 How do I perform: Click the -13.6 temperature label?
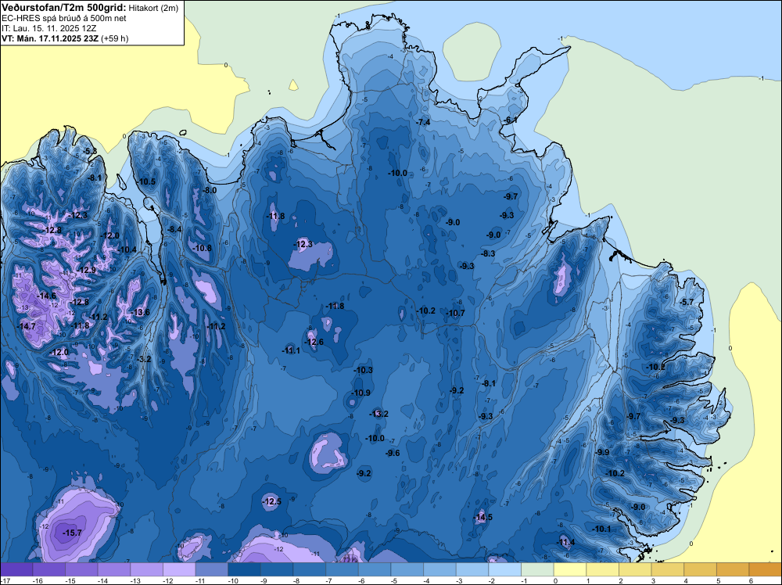(140, 313)
